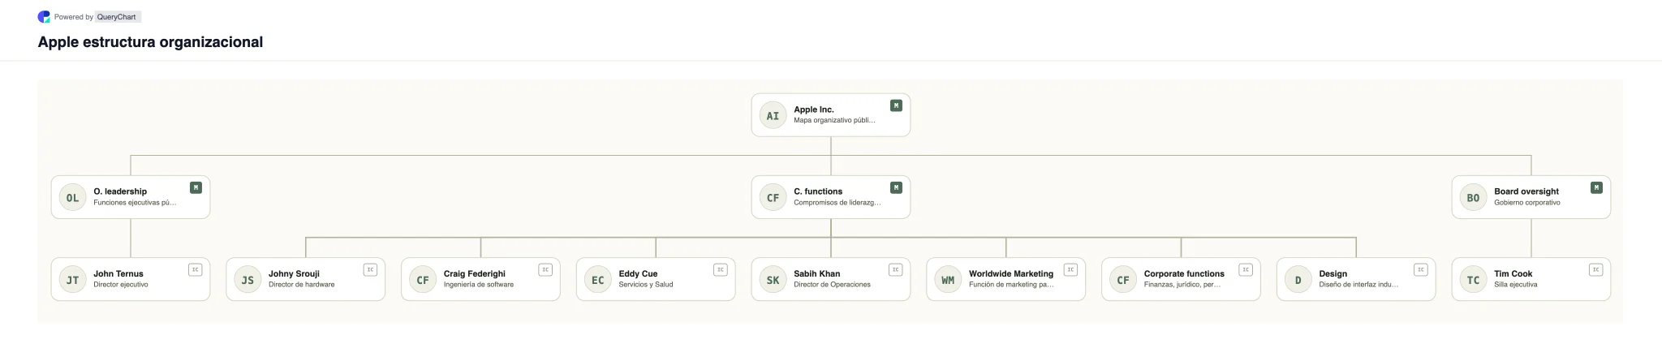The width and height of the screenshot is (1662, 361).
Task: Click the CF avatar on Craig Federighi card
Action: tap(423, 280)
